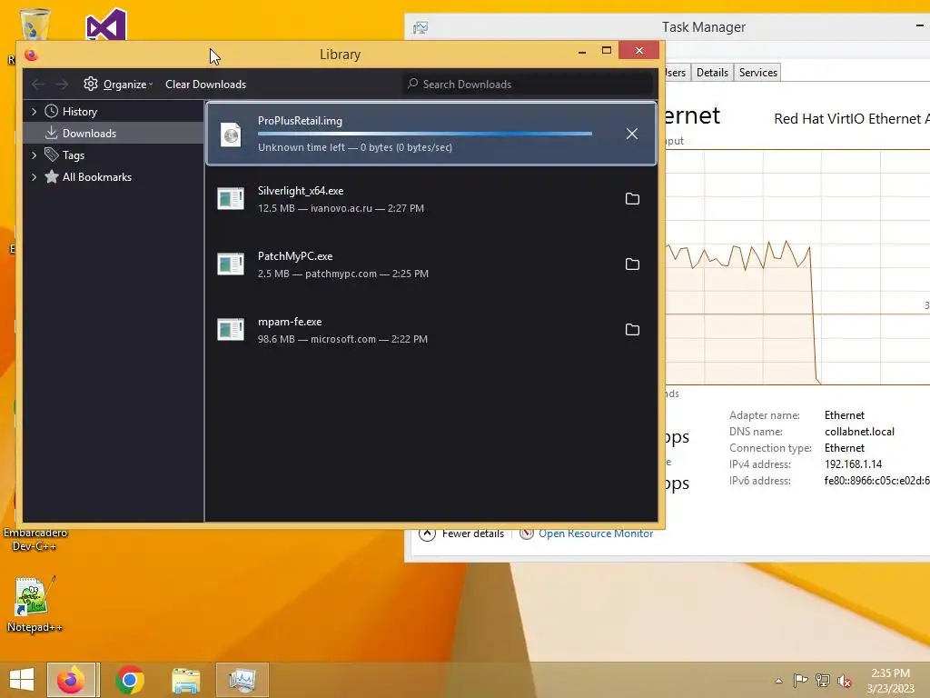Click Fewer details text in Task Manager
The width and height of the screenshot is (930, 698).
point(472,533)
